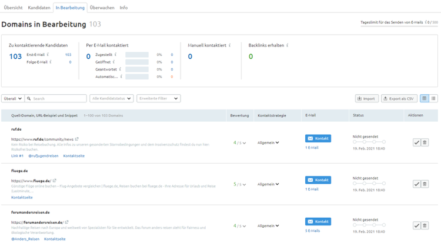Open the https://www.fluege.de/ URL
441x246 pixels.
31,181
